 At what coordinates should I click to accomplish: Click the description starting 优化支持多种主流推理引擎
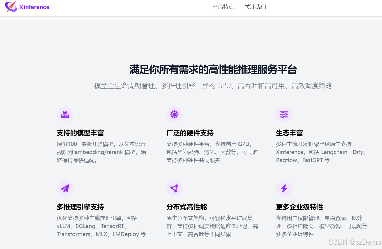click(x=101, y=226)
